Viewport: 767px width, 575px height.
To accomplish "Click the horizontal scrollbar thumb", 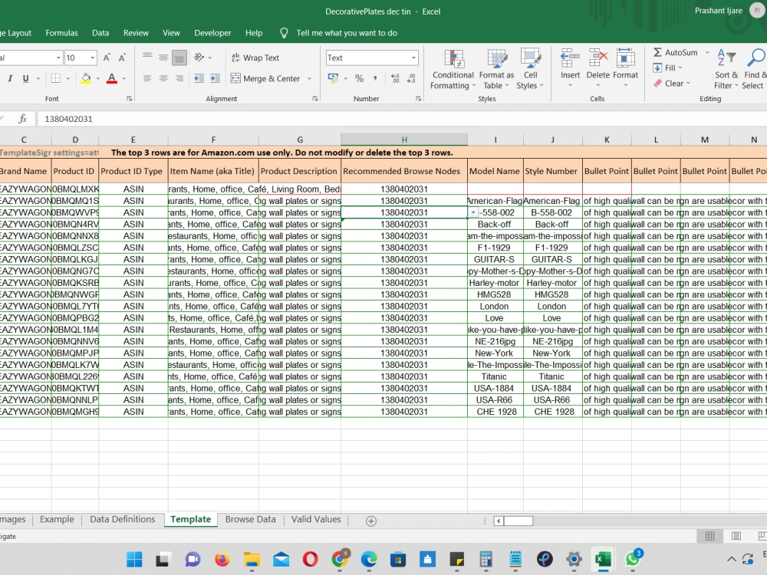I will (518, 521).
